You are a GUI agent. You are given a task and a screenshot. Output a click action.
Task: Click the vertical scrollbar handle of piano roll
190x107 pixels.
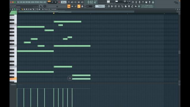(179, 52)
